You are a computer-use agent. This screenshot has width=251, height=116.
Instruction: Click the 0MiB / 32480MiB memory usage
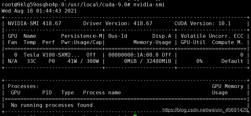click(x=148, y=61)
